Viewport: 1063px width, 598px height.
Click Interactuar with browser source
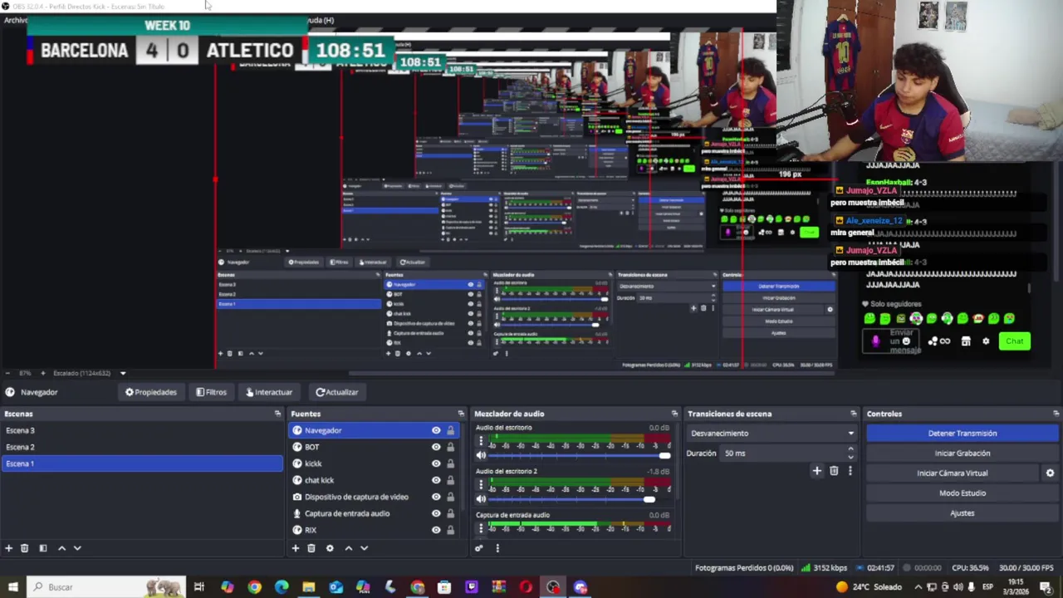tap(269, 392)
